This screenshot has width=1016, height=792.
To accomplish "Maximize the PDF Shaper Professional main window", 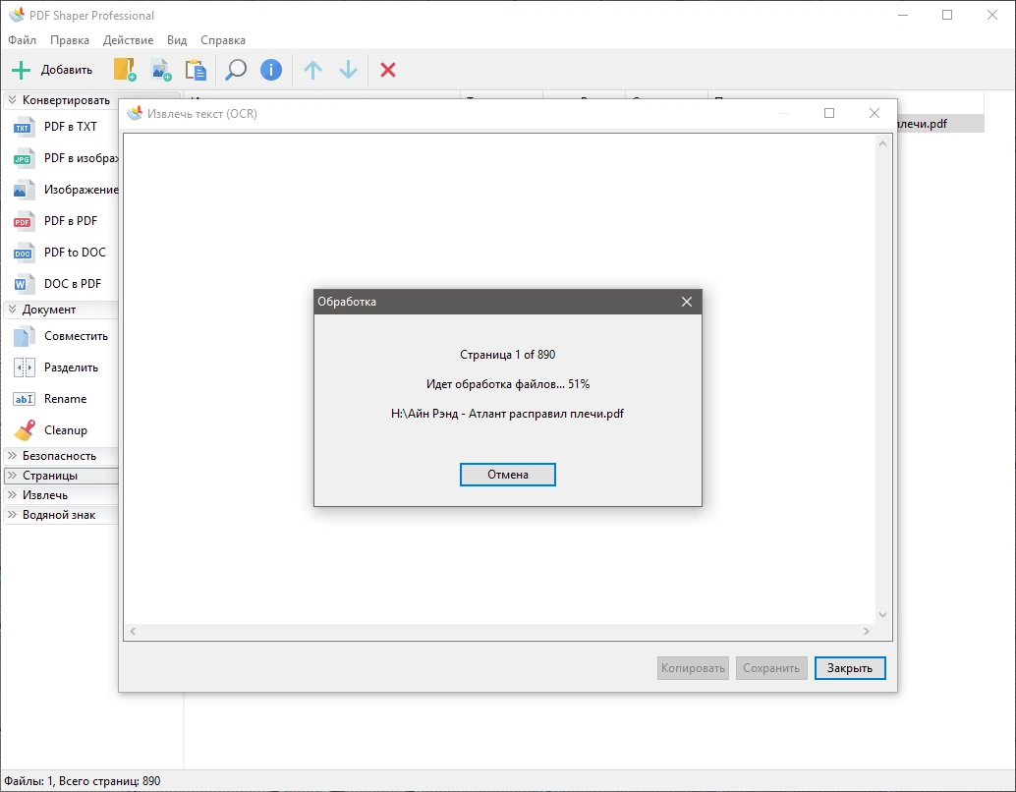I will [x=947, y=15].
